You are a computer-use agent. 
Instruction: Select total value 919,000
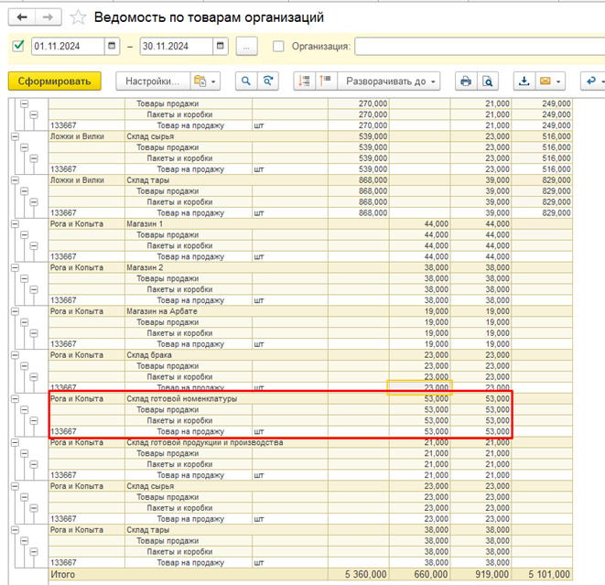point(481,574)
